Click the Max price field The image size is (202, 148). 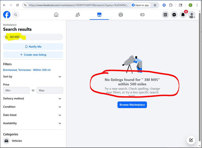point(50,90)
